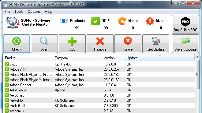Maximize the SUMo window

pyautogui.click(x=183, y=3)
